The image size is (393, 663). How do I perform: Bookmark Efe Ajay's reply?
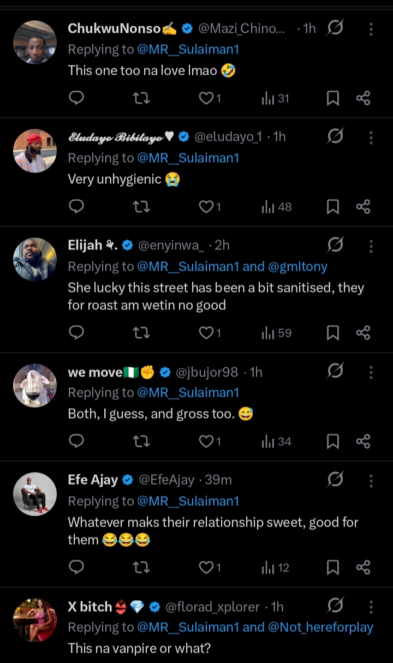332,568
